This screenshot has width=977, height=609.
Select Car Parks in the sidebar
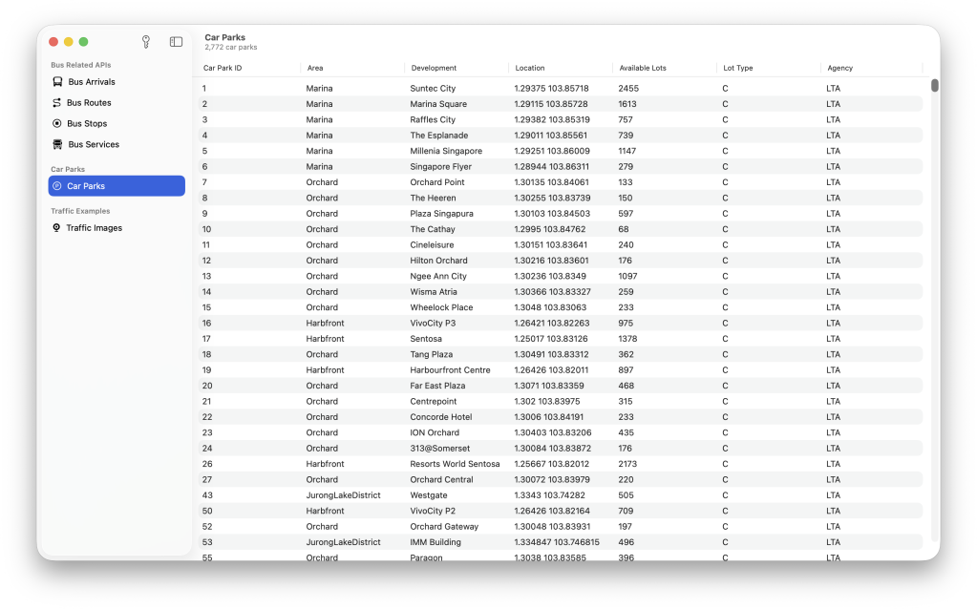pos(117,185)
